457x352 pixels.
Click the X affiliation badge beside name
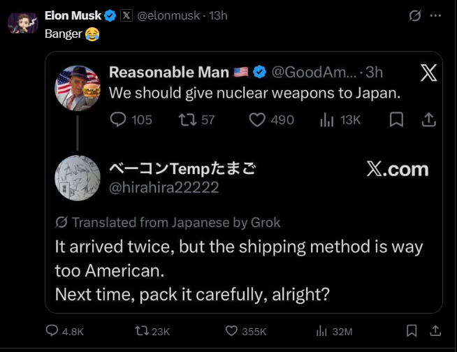pos(126,15)
